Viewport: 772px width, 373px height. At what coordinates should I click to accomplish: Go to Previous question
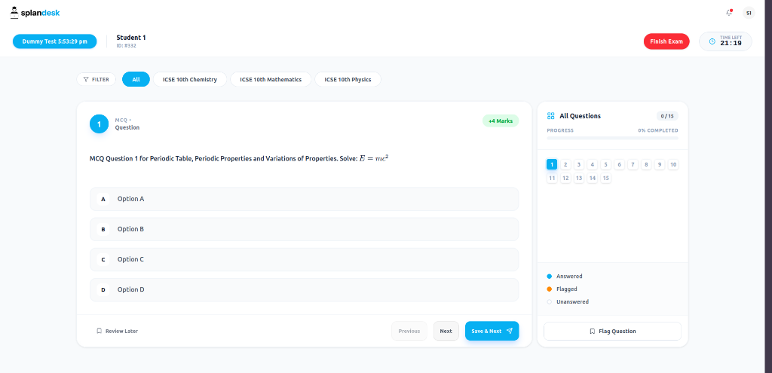click(409, 331)
